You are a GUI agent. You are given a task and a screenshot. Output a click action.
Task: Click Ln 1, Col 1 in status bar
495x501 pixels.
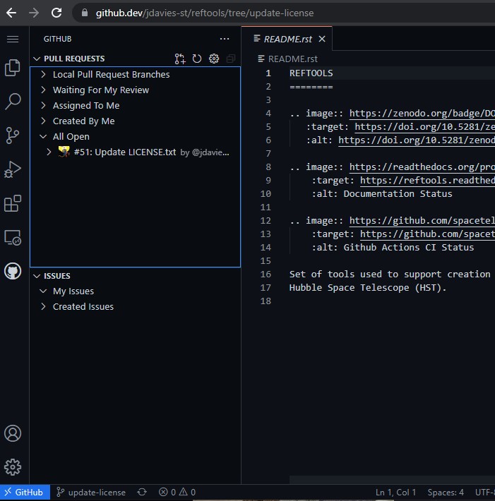click(396, 492)
